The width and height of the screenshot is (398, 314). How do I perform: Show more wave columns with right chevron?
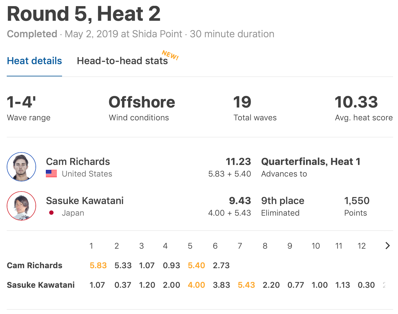pyautogui.click(x=388, y=246)
